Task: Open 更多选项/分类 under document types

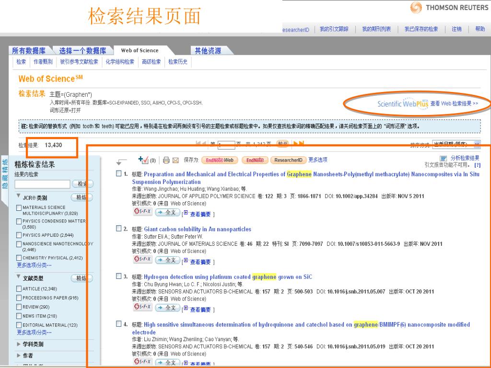Action: (34, 333)
